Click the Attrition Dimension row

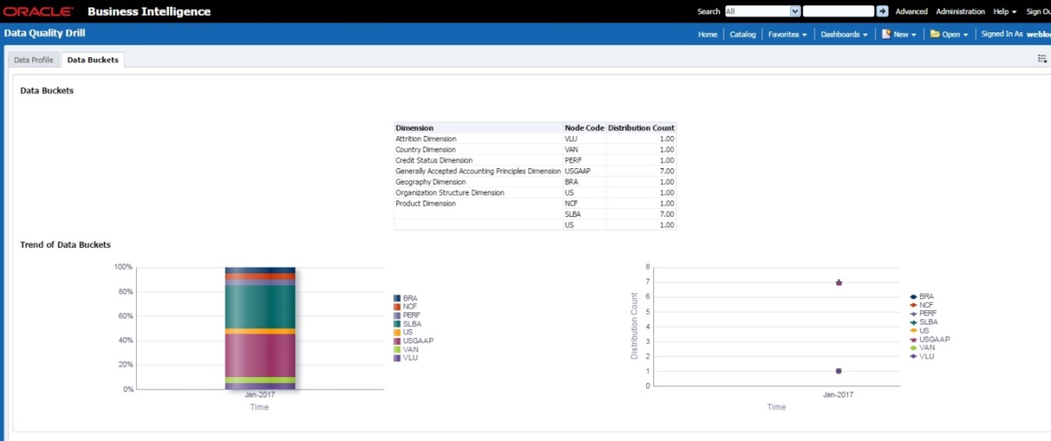[x=535, y=139]
